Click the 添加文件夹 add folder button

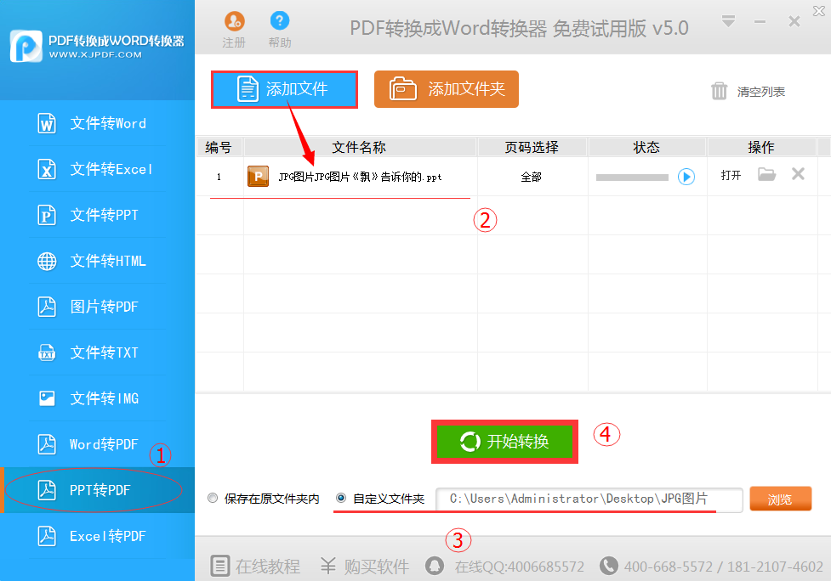pos(447,89)
